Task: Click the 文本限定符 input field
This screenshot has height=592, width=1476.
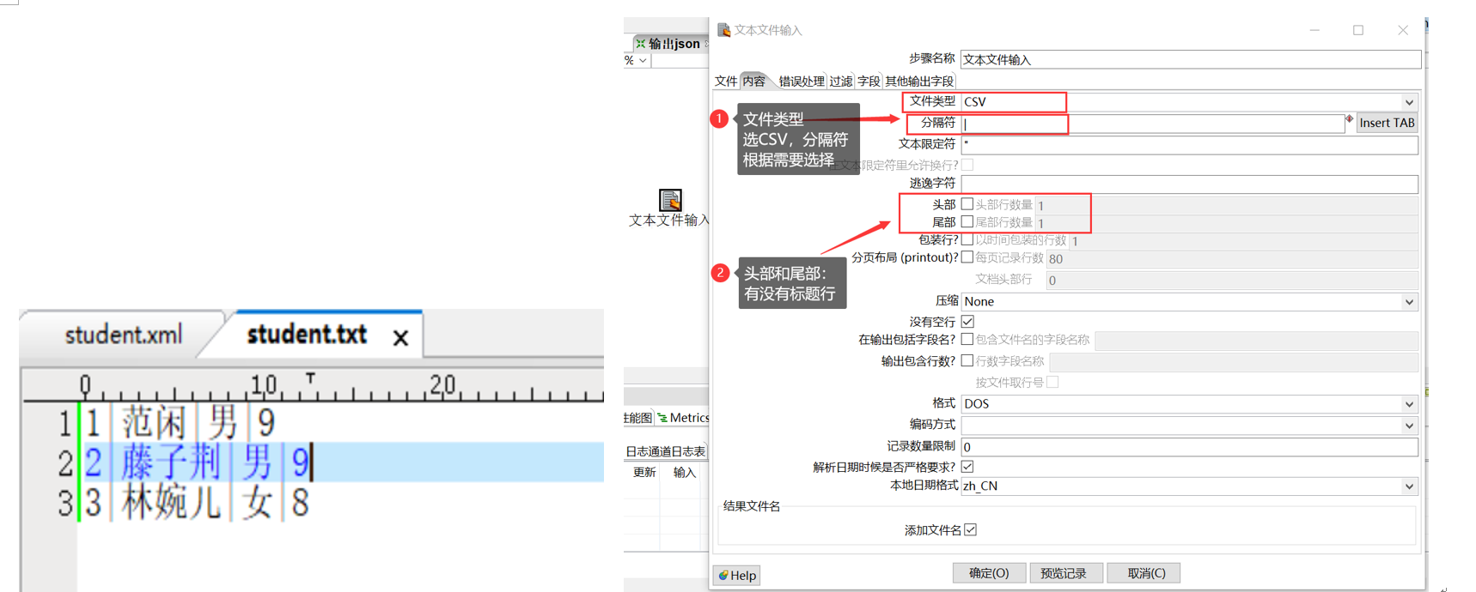Action: click(x=1189, y=145)
